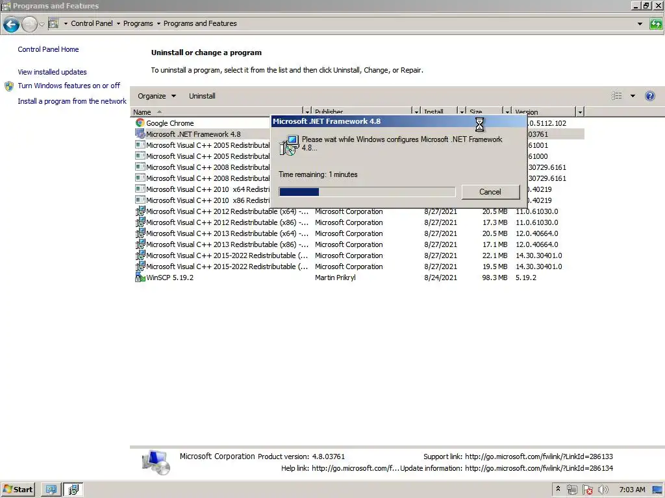Select the Google Chrome row
This screenshot has width=665, height=498.
(201, 123)
